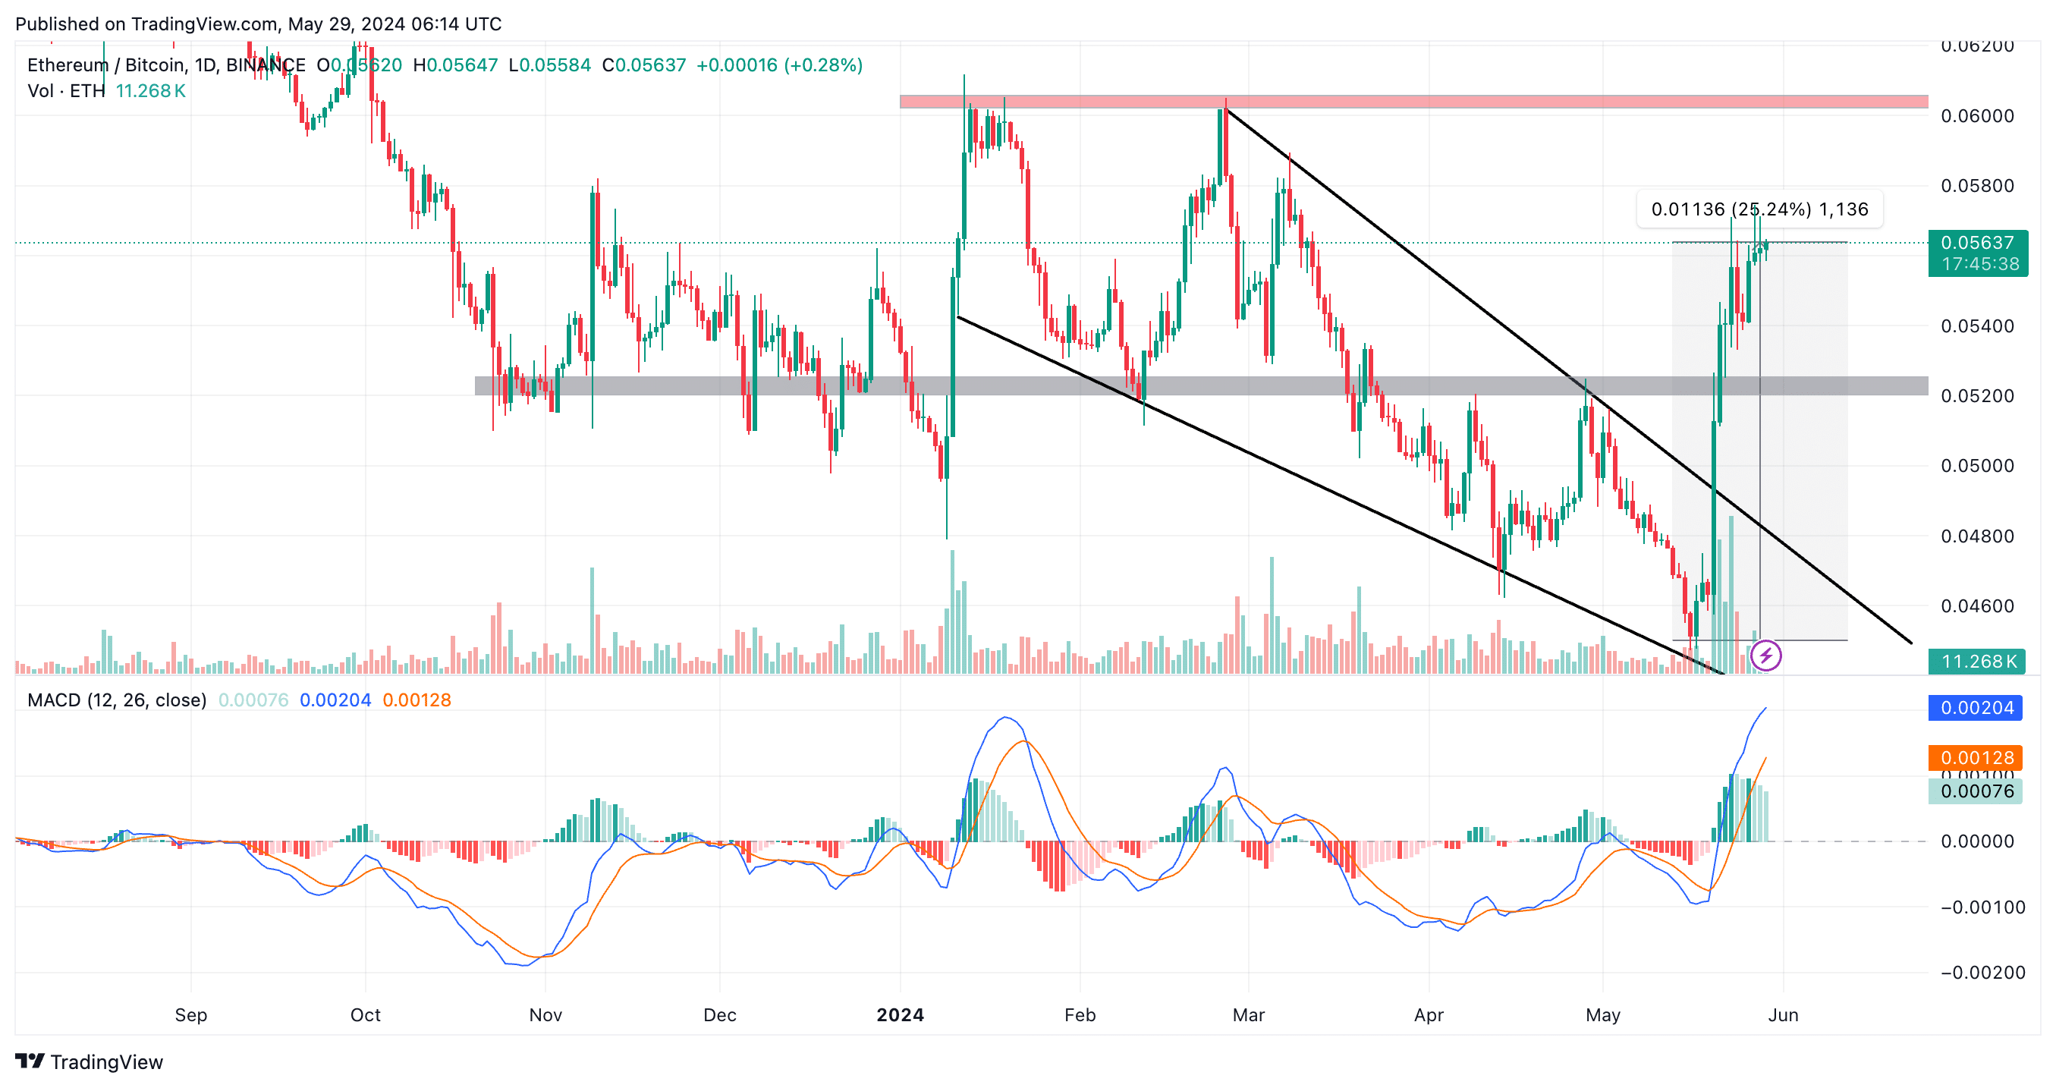Screen dimensions: 2056x1088
Task: Click the 0.04800 price axis label
Action: click(1978, 536)
